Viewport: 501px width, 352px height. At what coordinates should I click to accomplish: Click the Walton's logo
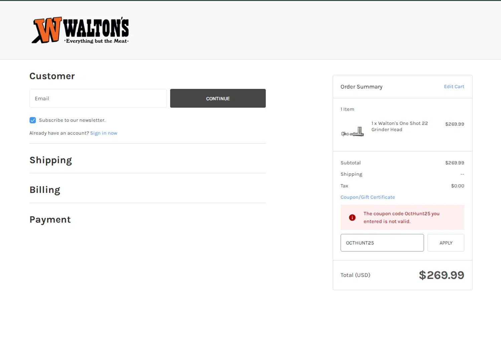coord(80,30)
